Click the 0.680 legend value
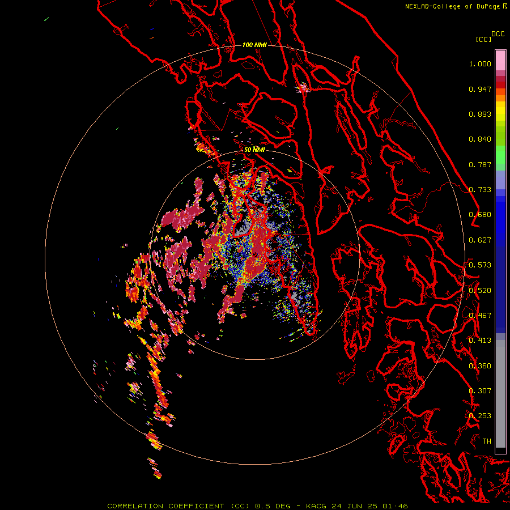Viewport: 510px width, 510px height. point(480,215)
